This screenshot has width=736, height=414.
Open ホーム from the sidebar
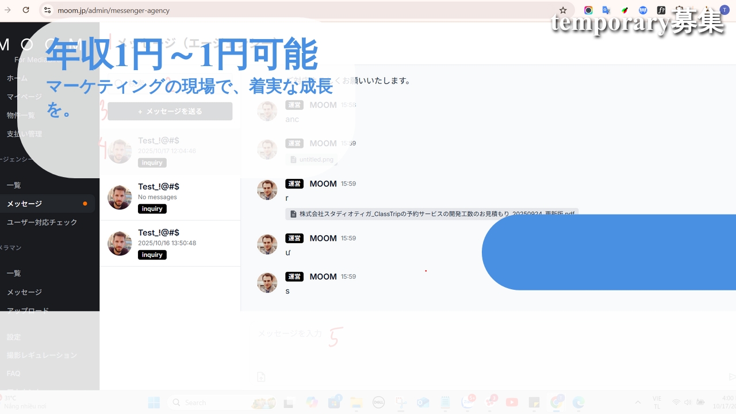tap(17, 78)
